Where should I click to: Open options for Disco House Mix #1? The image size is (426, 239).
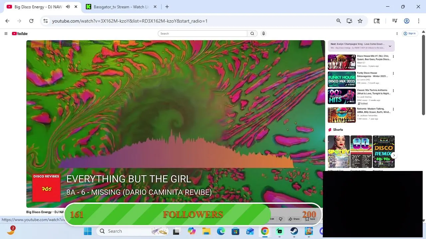click(x=393, y=56)
